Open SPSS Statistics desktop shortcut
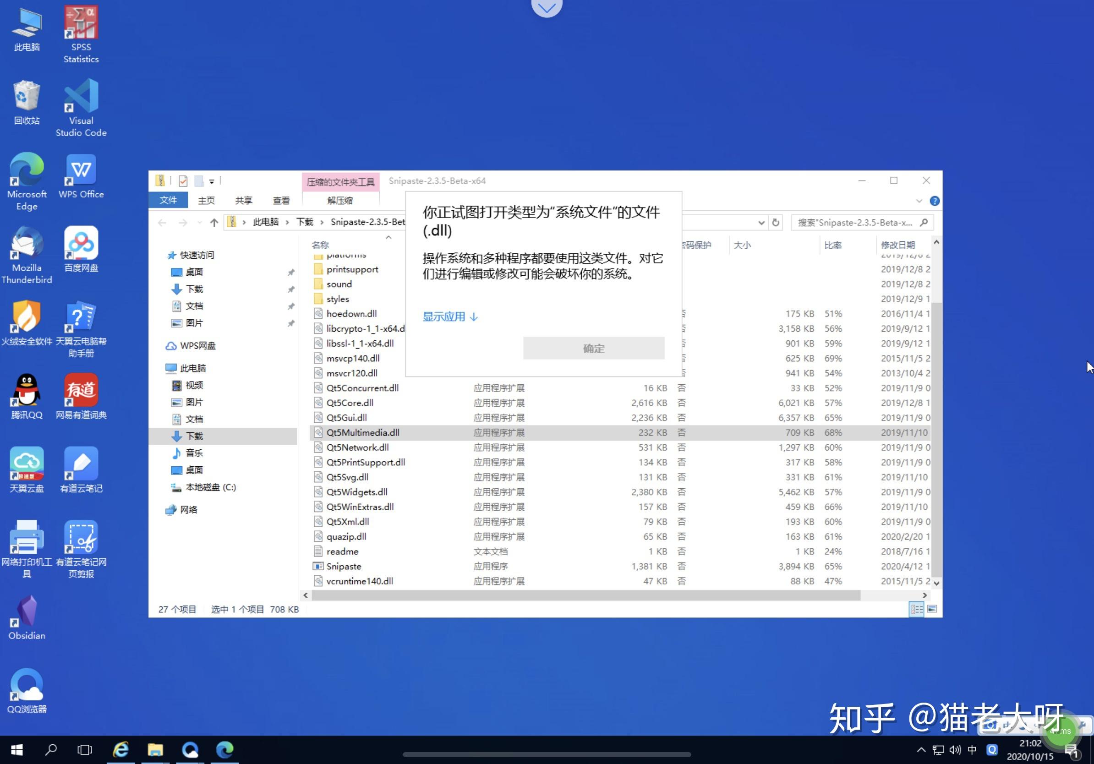 point(81,34)
